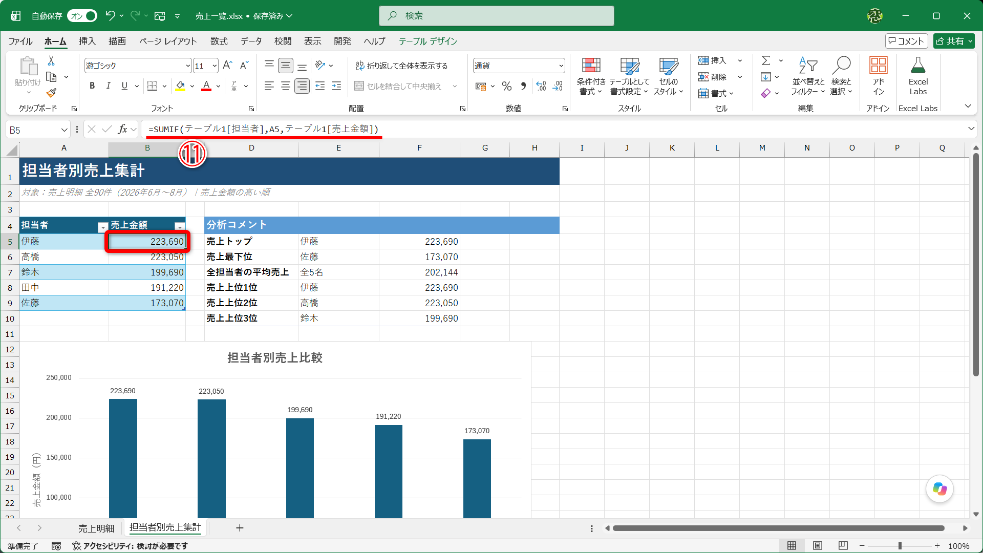This screenshot has width=983, height=553.
Task: Click the Undo arrow icon
Action: [x=110, y=16]
